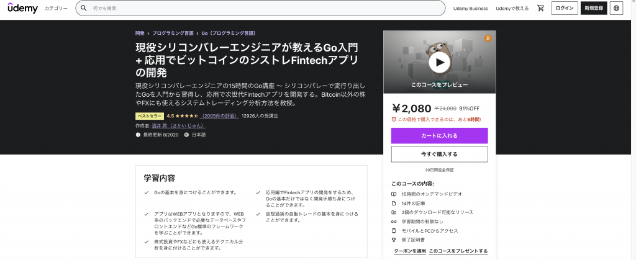
Task: Click the Bitcoin badge on preview thumbnail
Action: [x=488, y=38]
